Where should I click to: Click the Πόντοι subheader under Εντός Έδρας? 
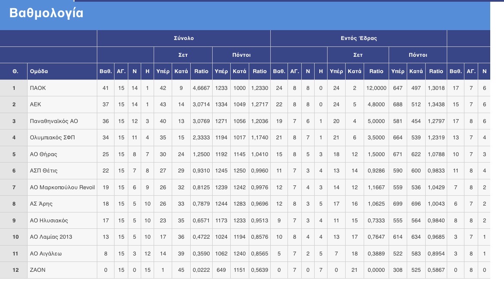coord(418,55)
